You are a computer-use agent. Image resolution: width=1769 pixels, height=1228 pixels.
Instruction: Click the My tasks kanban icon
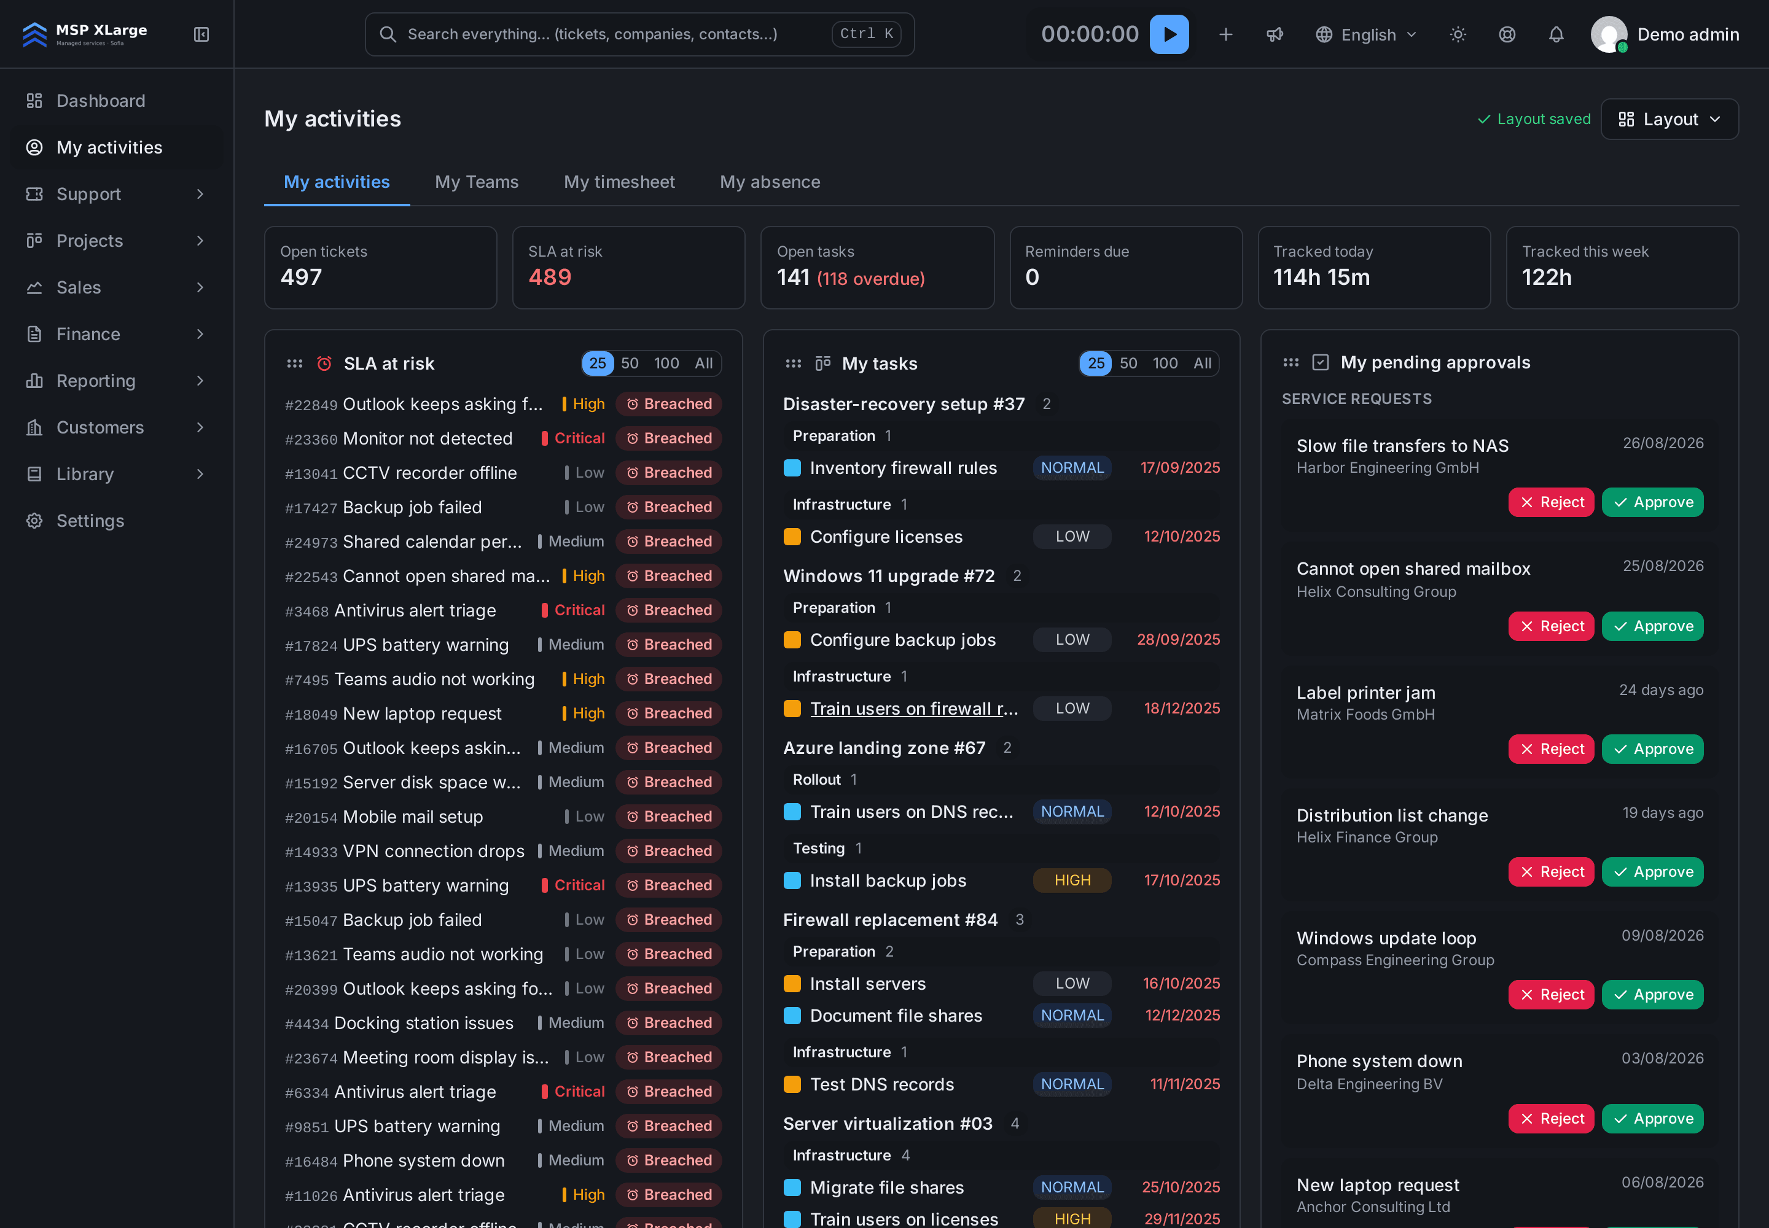(x=823, y=363)
